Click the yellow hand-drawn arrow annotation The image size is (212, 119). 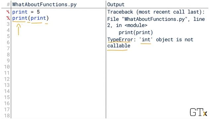(19, 29)
